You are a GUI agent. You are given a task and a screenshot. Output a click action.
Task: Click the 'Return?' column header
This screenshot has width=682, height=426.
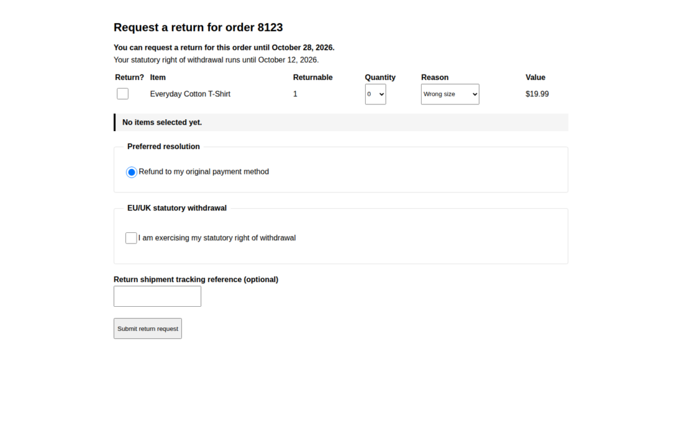(130, 77)
